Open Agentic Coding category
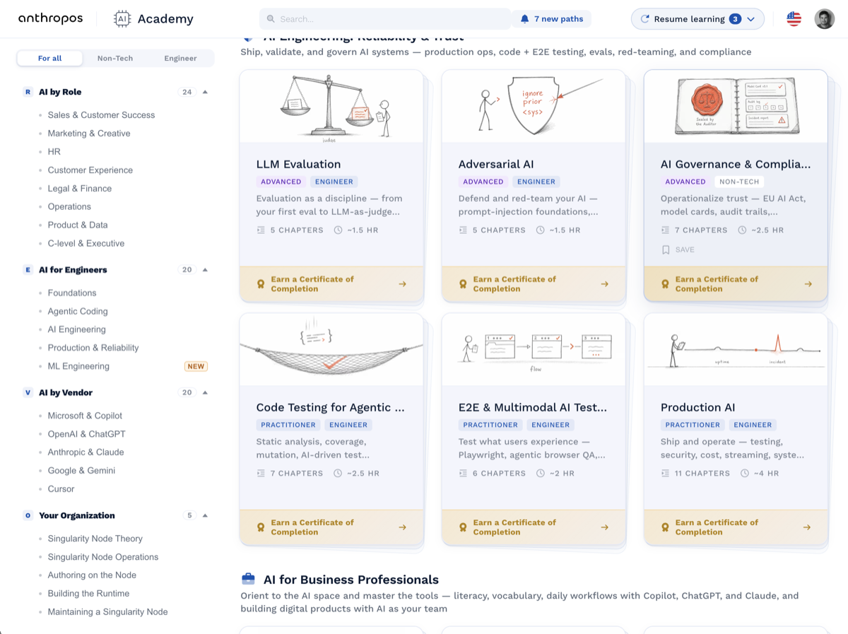This screenshot has width=848, height=634. tap(78, 312)
